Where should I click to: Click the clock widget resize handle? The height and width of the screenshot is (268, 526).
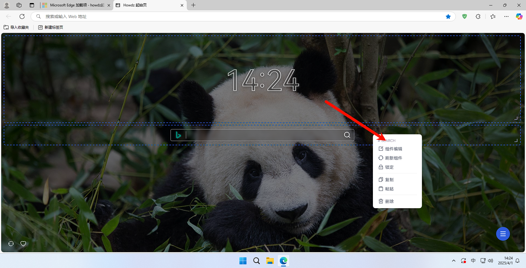click(516, 118)
